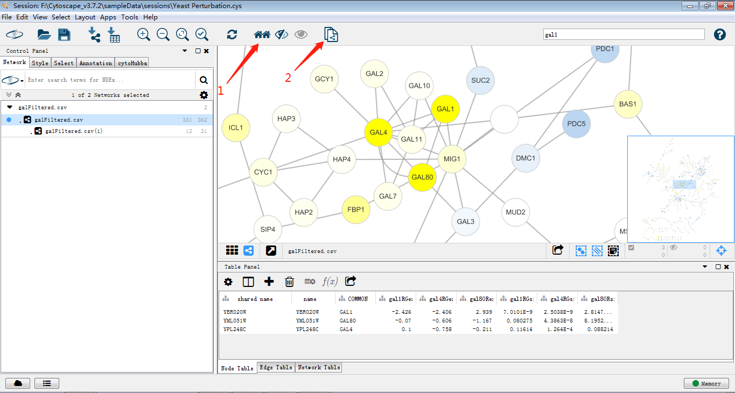
Task: Open the Apps menu
Action: click(108, 17)
